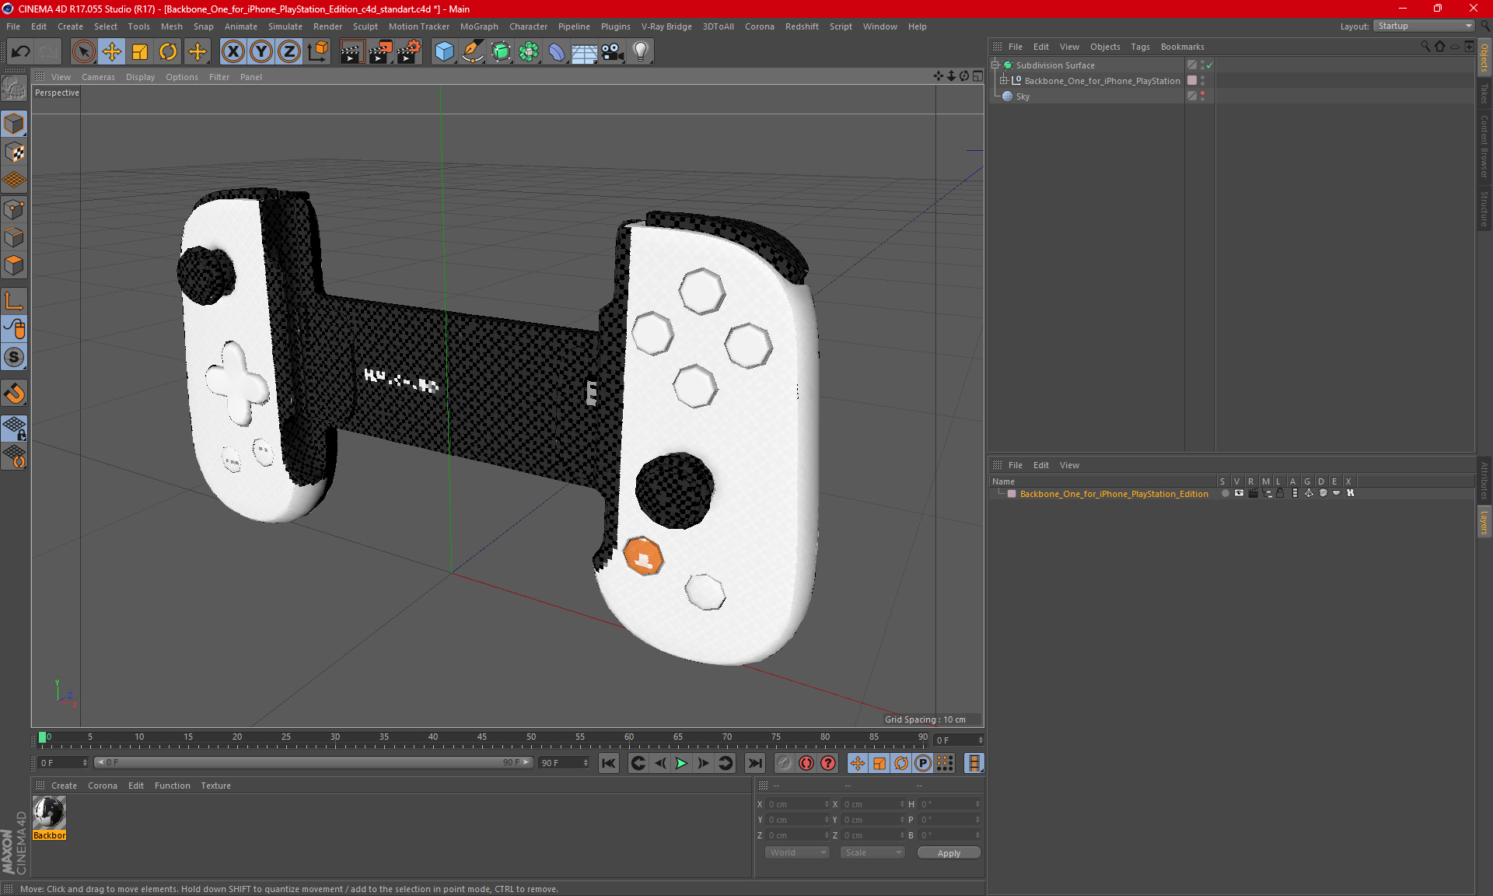Play the animation forward

point(681,763)
